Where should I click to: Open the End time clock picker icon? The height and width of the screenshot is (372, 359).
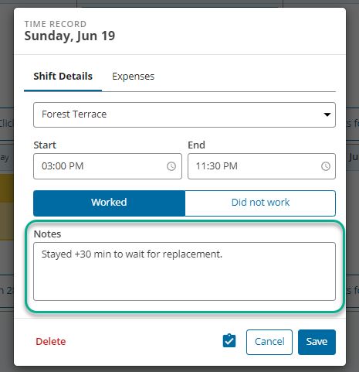(326, 166)
